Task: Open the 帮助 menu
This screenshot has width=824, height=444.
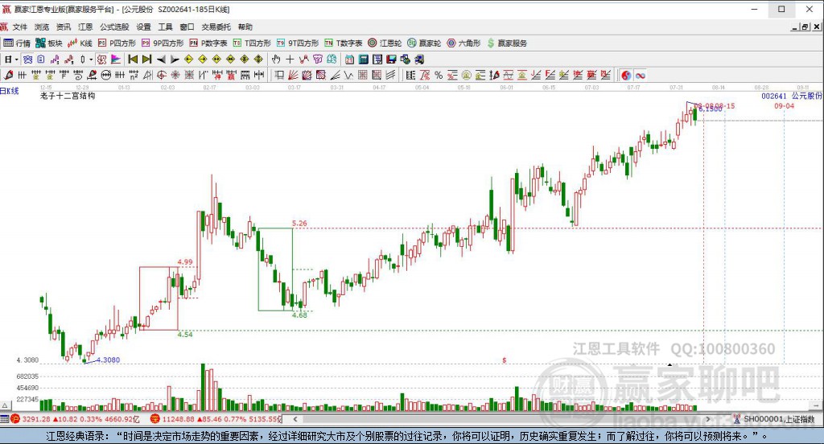Action: tap(245, 27)
